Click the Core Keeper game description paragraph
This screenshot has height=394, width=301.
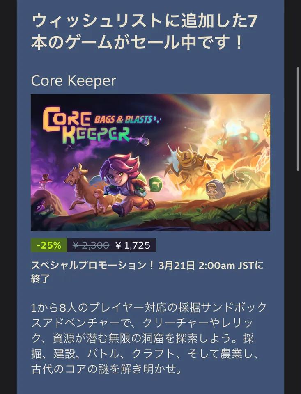click(x=148, y=338)
